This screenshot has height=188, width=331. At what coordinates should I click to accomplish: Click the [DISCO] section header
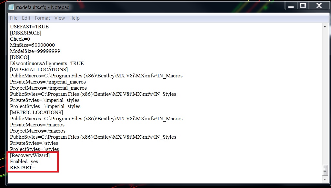coord(19,57)
